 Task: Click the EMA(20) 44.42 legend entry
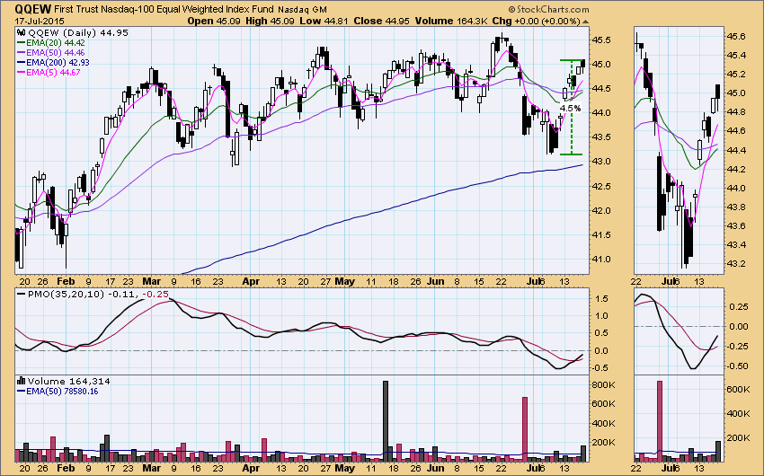[55, 43]
